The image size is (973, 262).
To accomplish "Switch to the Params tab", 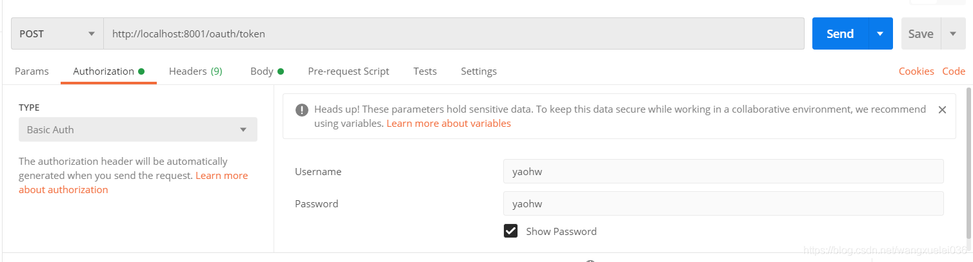I will point(32,71).
